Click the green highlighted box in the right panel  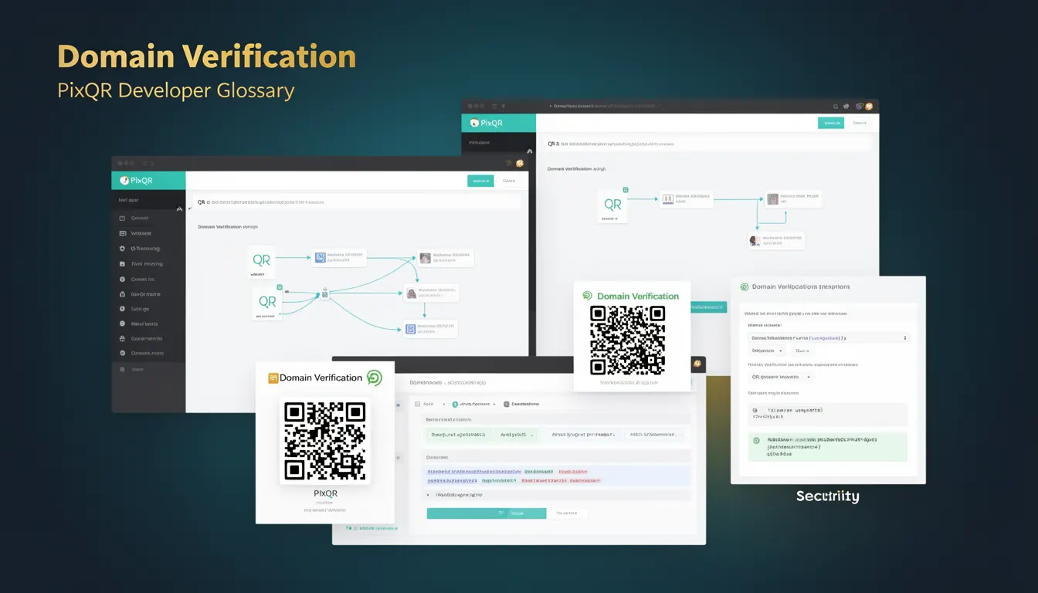click(827, 446)
